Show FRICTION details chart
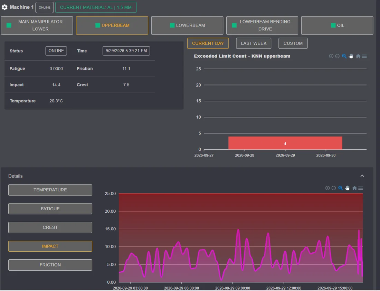 click(50, 265)
